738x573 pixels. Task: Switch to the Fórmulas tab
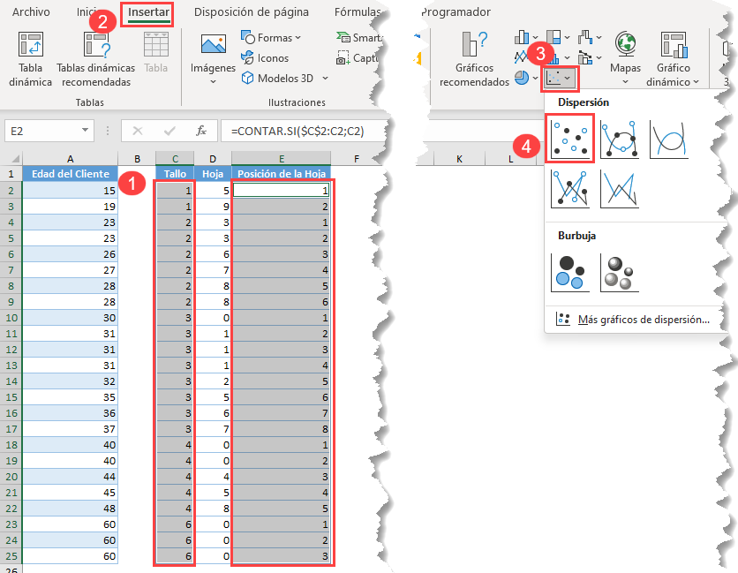pos(358,11)
